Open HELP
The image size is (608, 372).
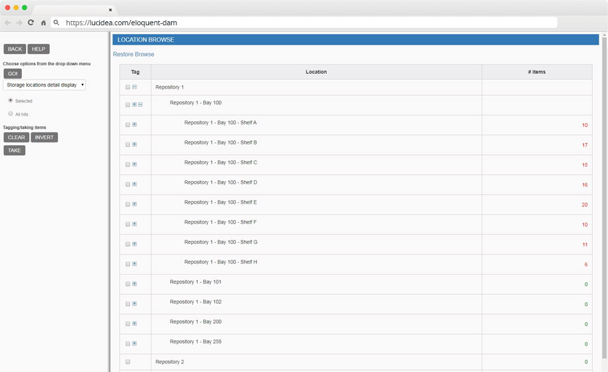[x=39, y=49]
